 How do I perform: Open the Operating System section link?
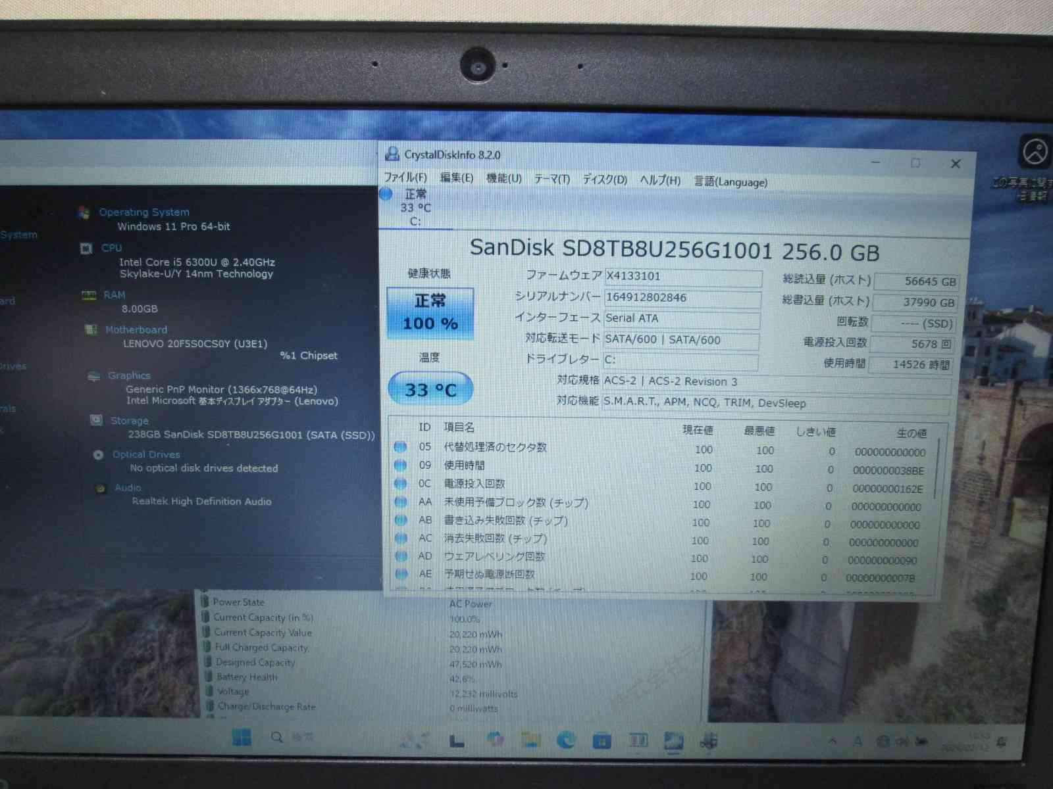point(144,212)
